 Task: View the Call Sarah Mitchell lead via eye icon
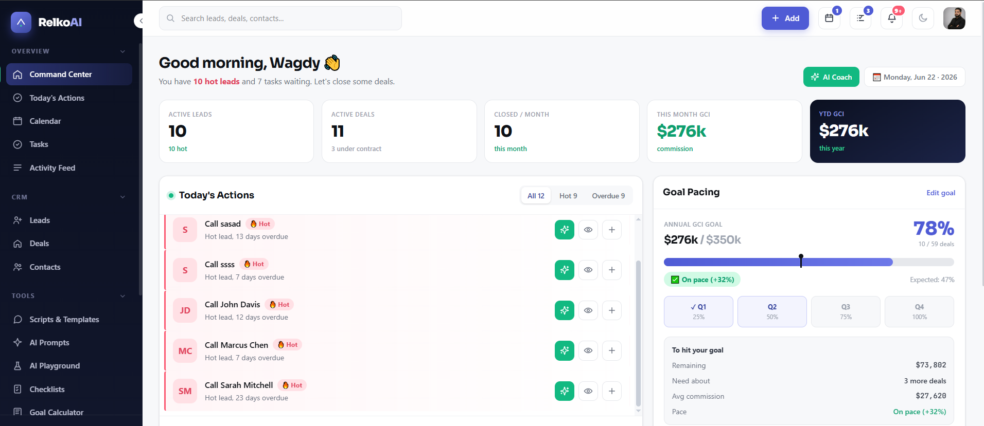(588, 391)
